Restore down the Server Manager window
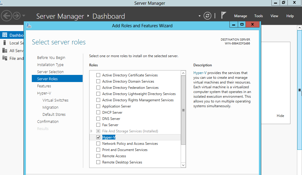This screenshot has height=175, width=302. tap(283, 2)
